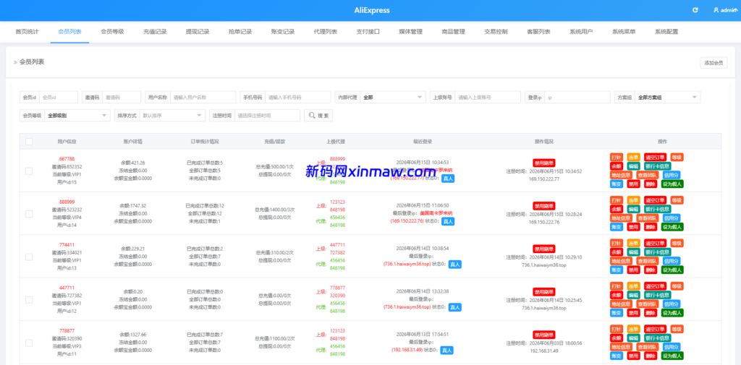The image size is (741, 365).
Task: Click 编辑 for user 667788
Action: [x=633, y=166]
